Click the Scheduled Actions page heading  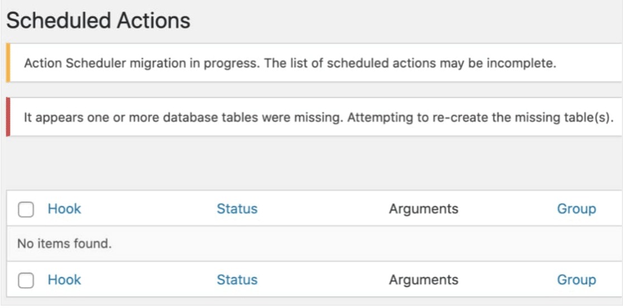point(98,21)
